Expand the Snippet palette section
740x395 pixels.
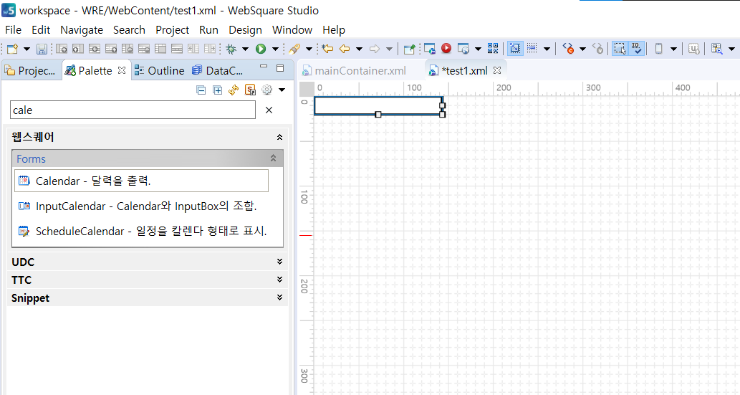[x=279, y=298]
